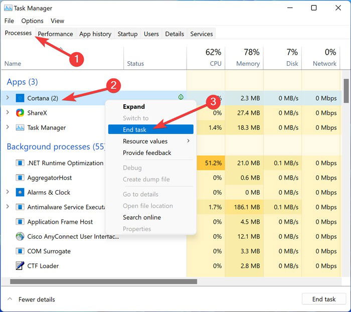Click the 51.2% CPU value cell
Image resolution: width=351 pixels, height=312 pixels.
211,163
